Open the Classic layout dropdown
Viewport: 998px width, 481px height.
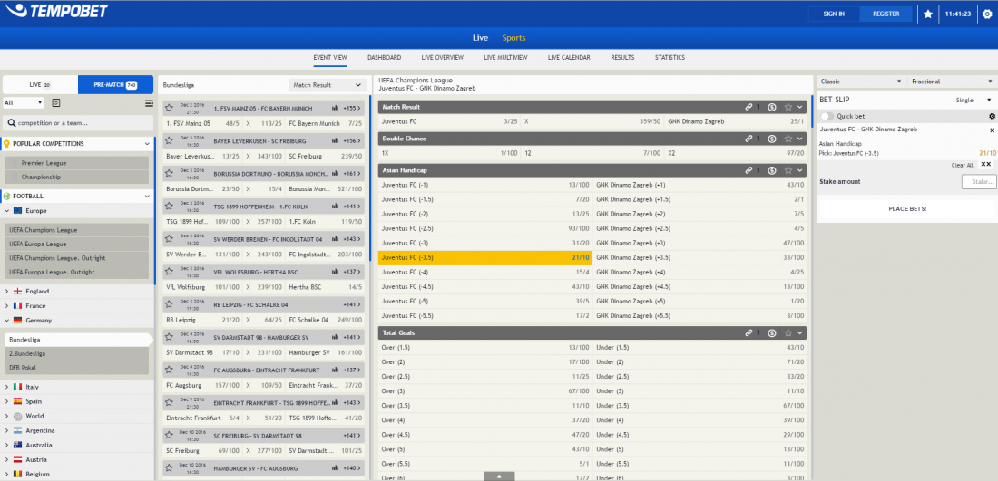[860, 82]
